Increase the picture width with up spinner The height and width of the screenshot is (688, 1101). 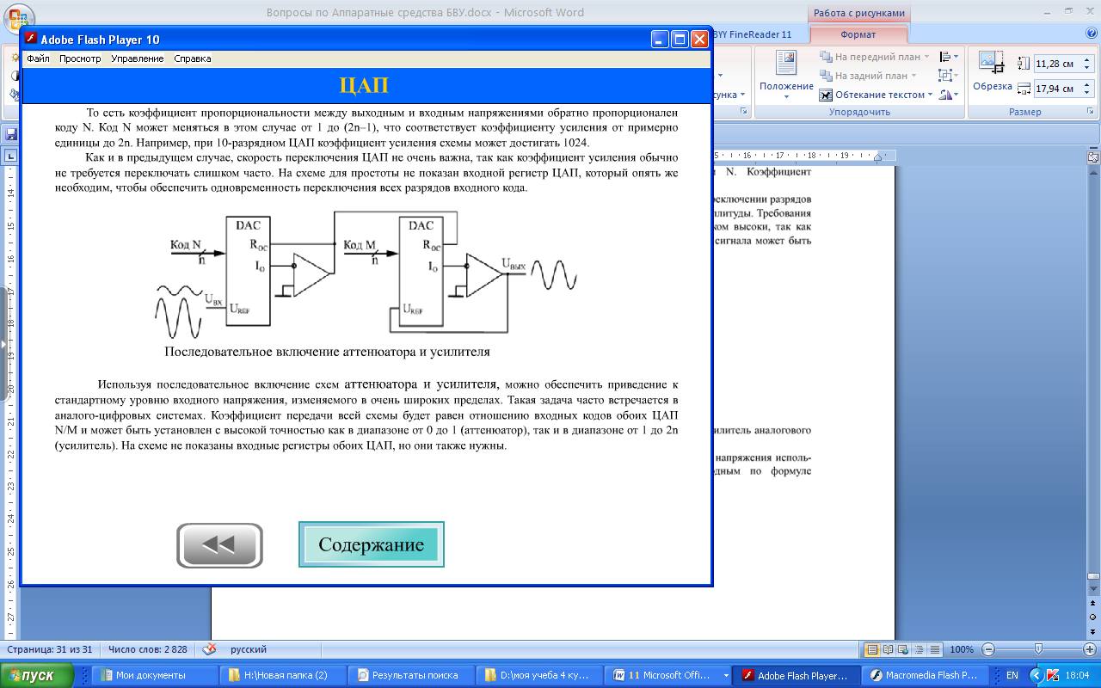1087,85
